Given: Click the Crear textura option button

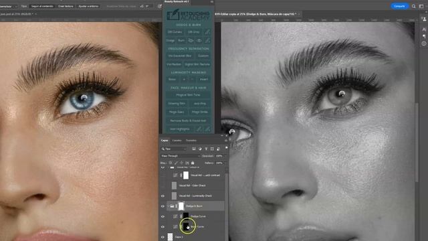Looking at the screenshot, I should (66, 6).
